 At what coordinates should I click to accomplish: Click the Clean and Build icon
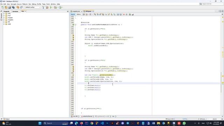[x=47, y=7]
